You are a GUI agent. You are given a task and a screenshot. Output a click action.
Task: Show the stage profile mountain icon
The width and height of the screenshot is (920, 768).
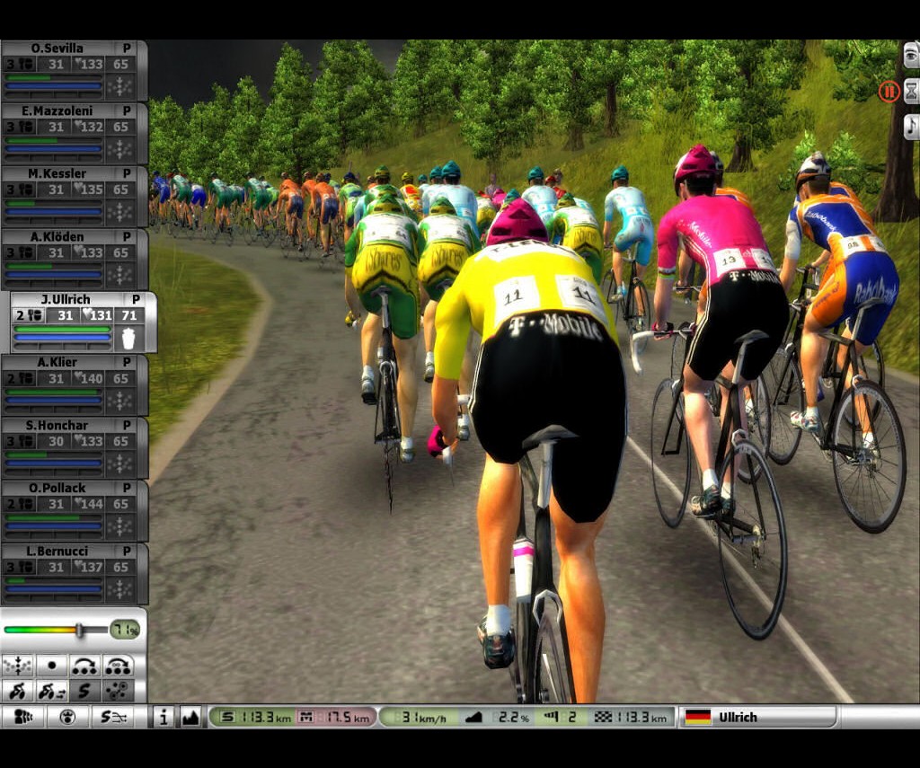coord(190,717)
